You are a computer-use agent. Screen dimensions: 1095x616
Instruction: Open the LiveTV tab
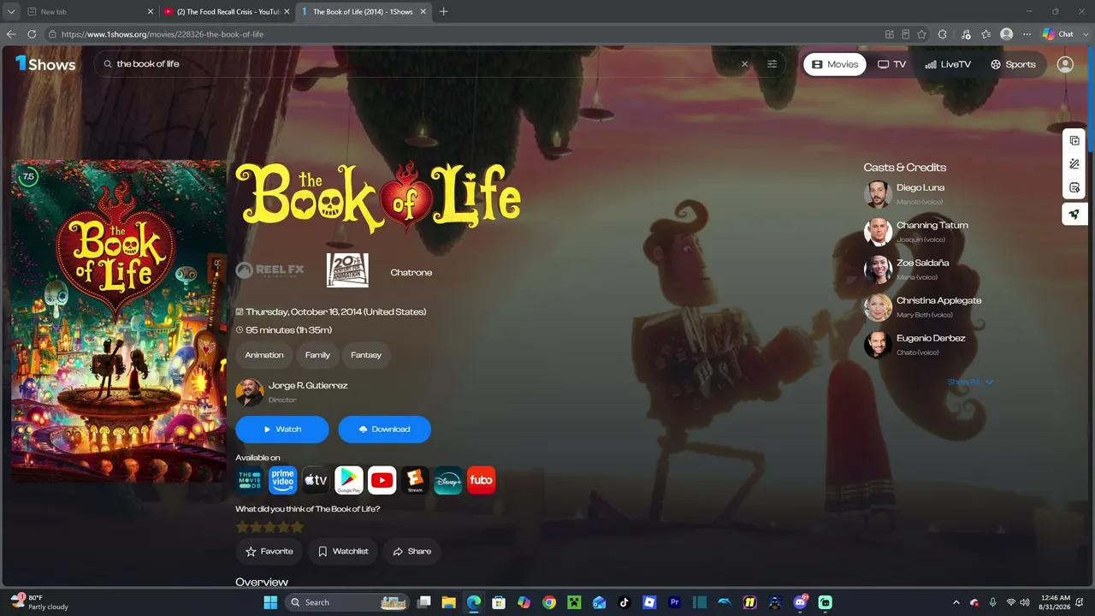click(x=948, y=64)
